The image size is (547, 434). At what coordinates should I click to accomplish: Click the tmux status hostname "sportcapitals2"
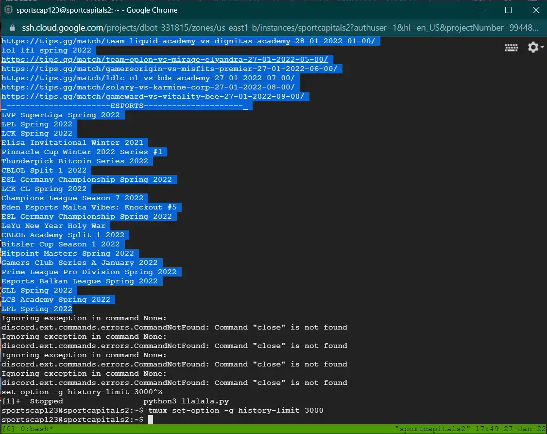coord(432,429)
